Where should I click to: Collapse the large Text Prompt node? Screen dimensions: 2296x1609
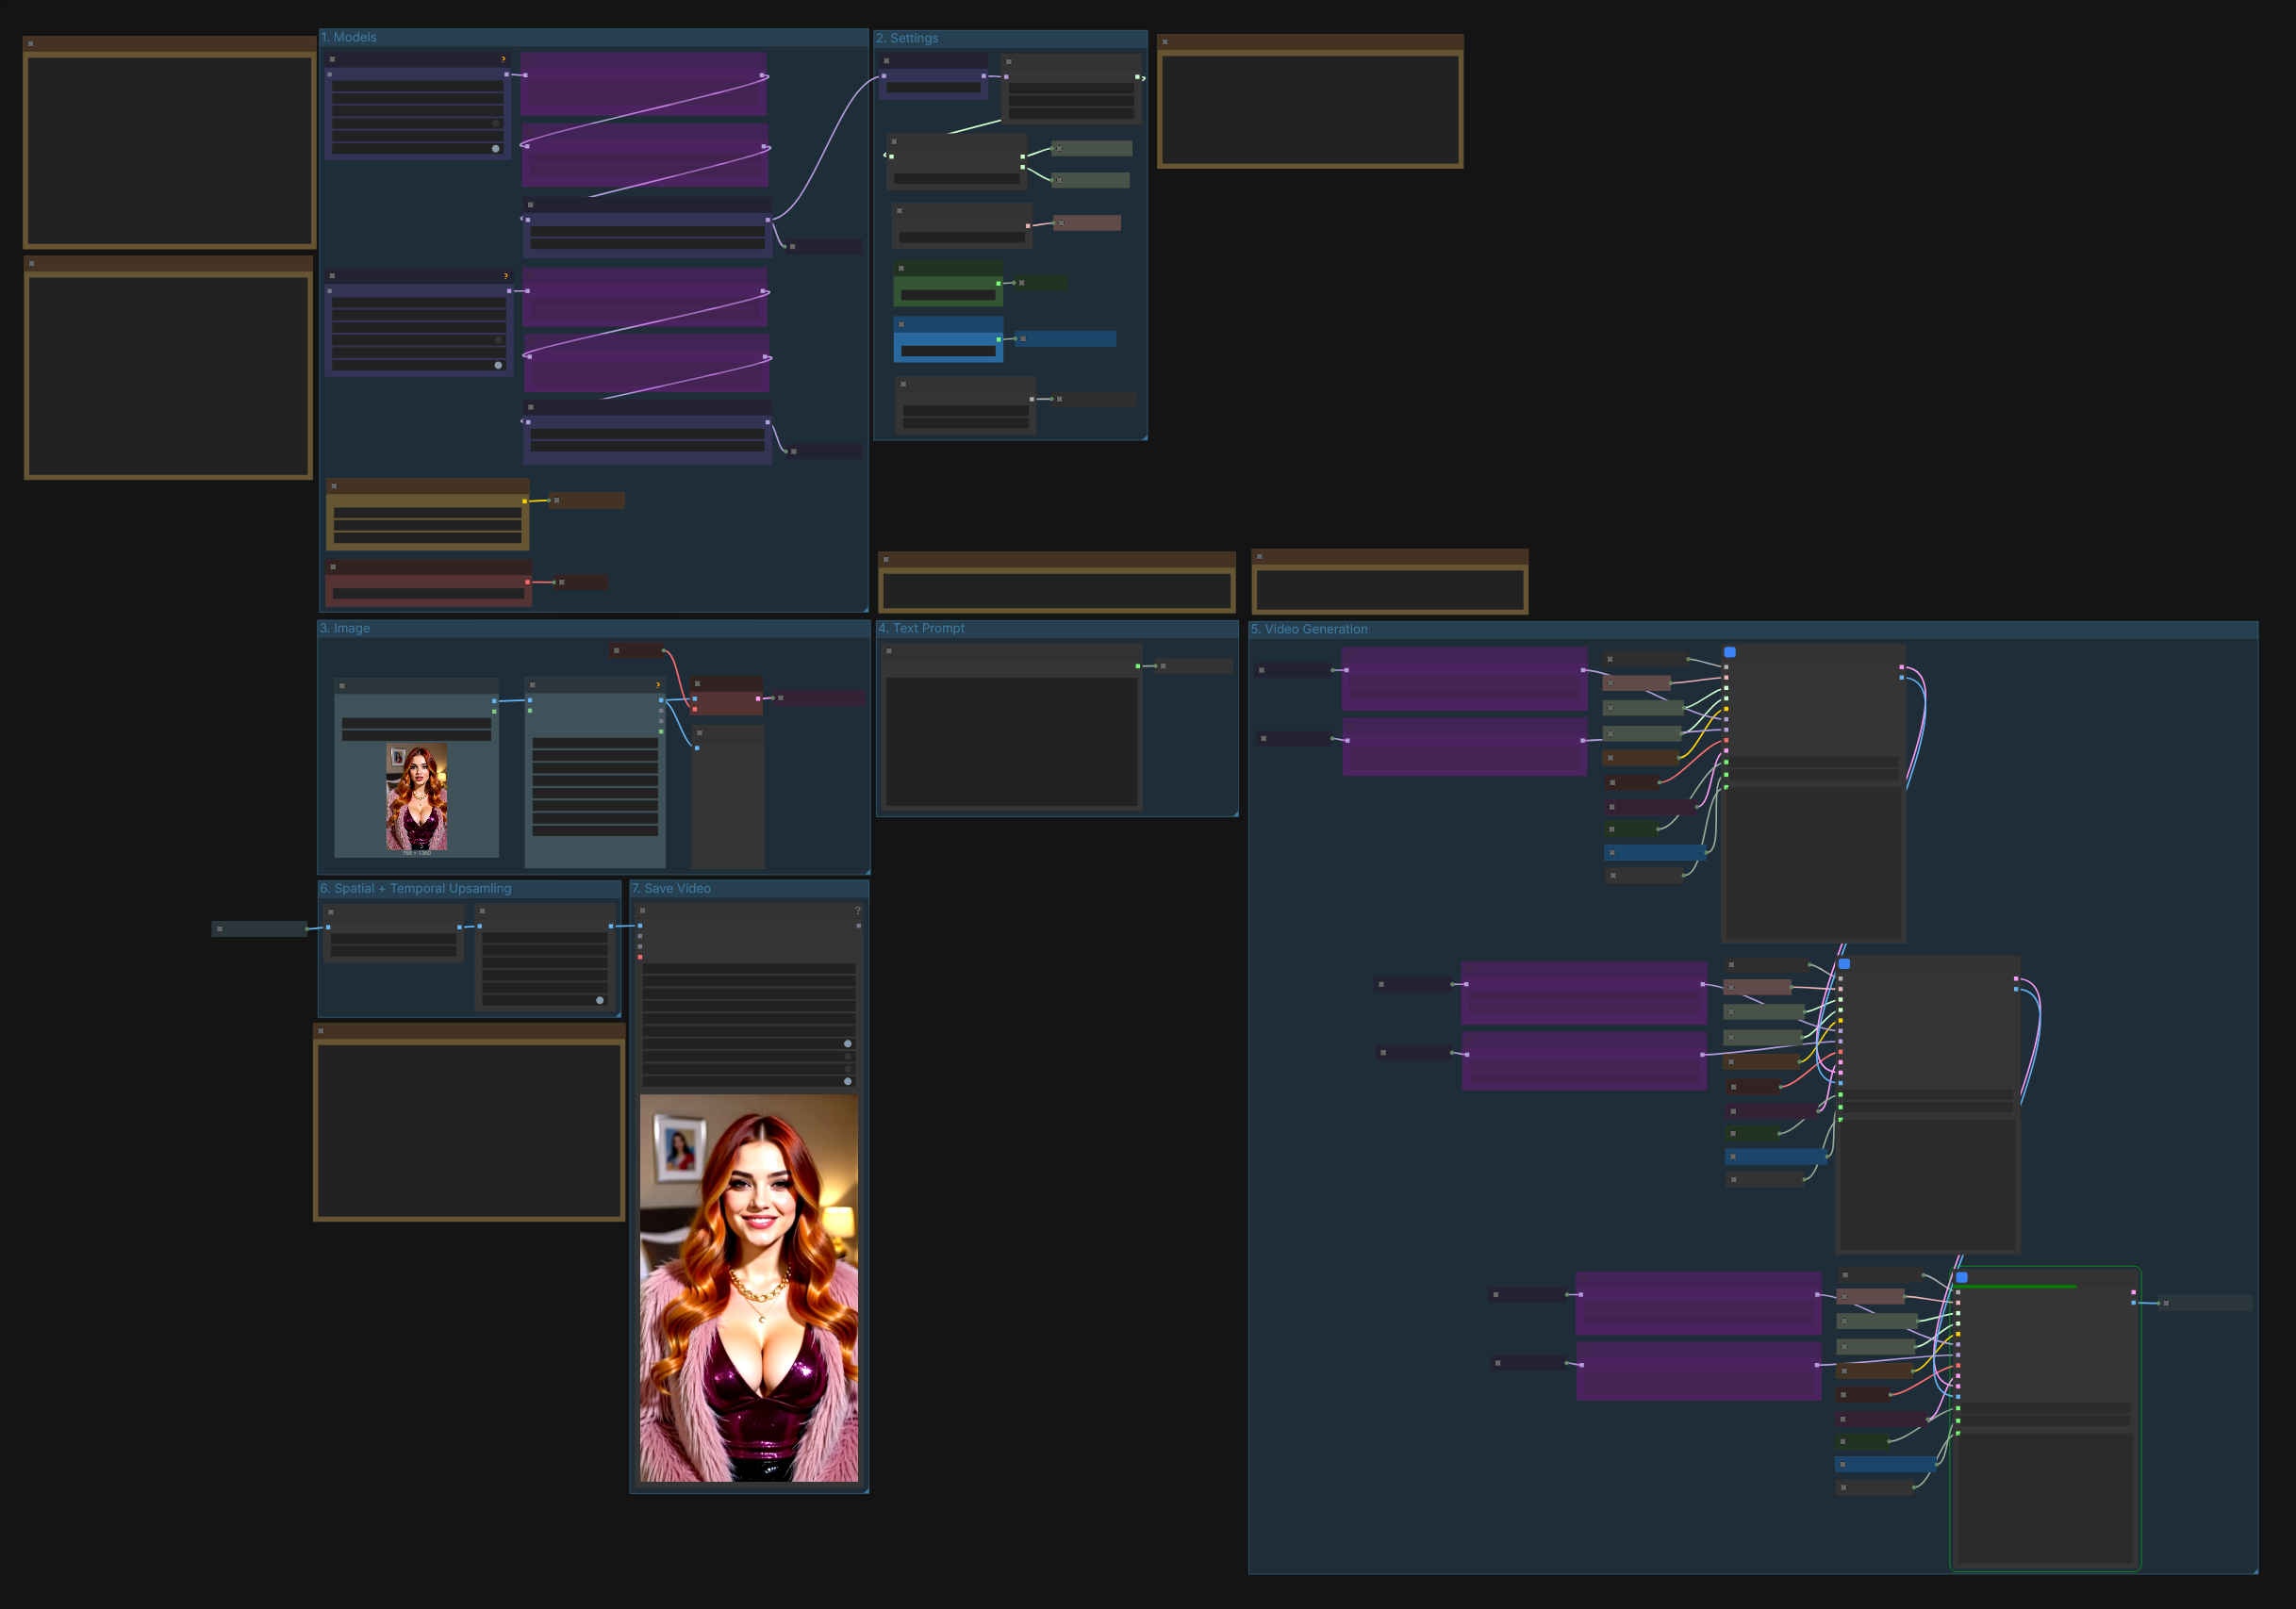[888, 650]
